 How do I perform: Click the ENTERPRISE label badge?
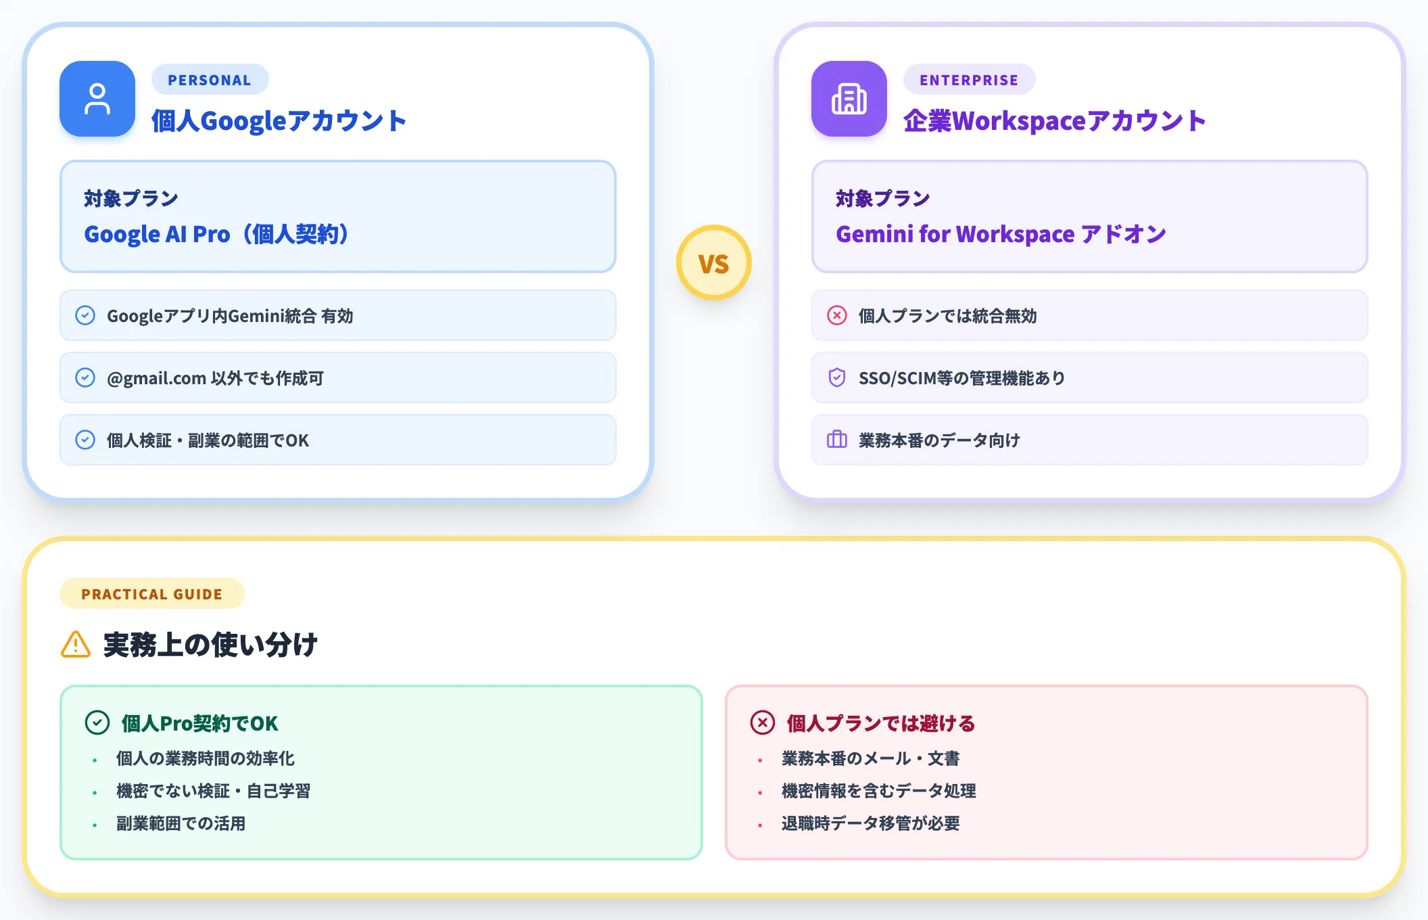coord(969,80)
